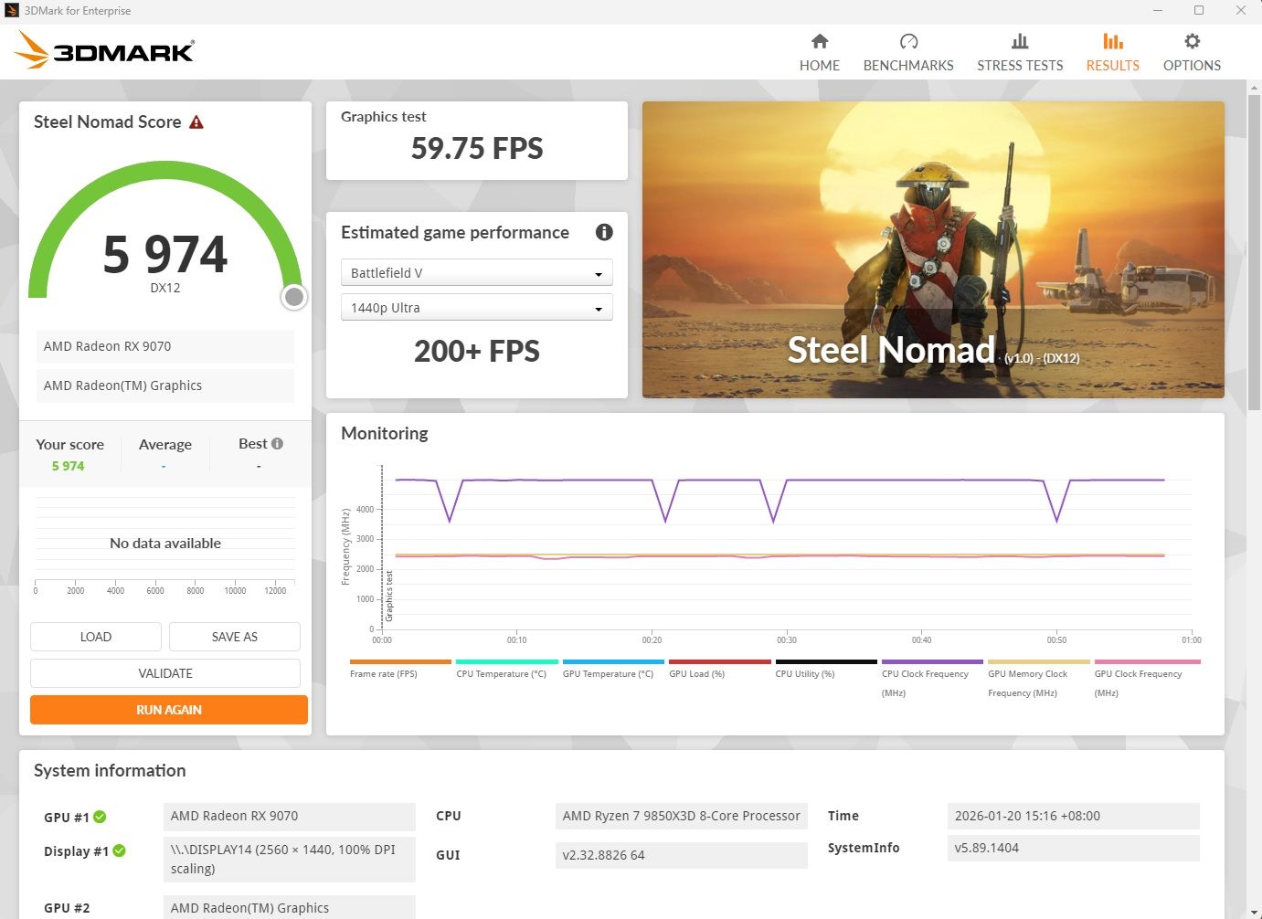Screen dimensions: 1262x919
Task: Click info icon next to Best score
Action: [x=277, y=444]
